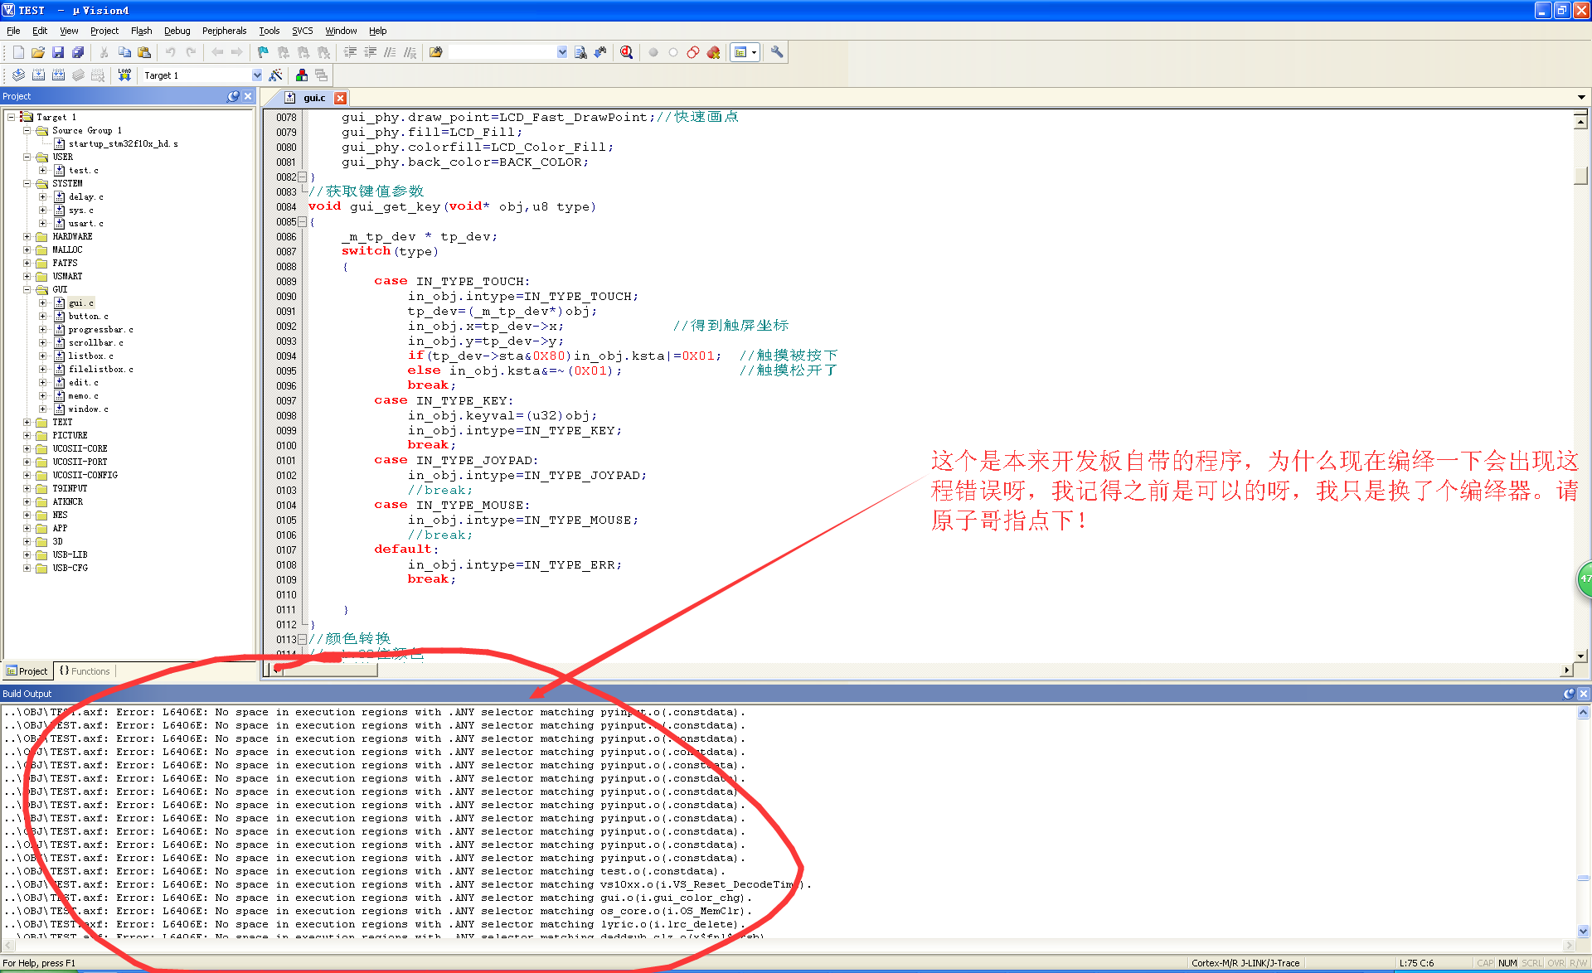1592x973 pixels.
Task: Cut selection using the scissors icon
Action: 104,52
